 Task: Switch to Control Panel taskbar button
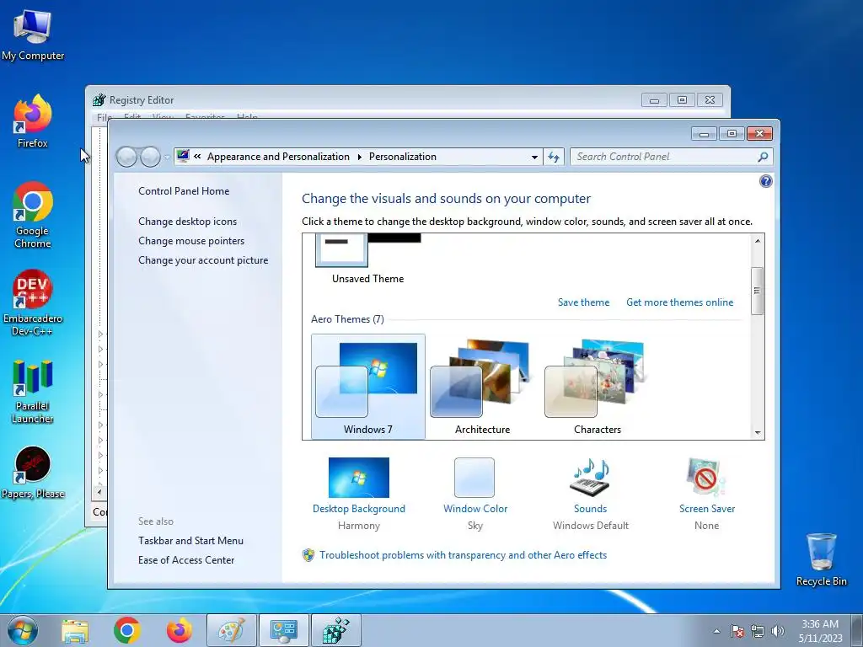[284, 630]
